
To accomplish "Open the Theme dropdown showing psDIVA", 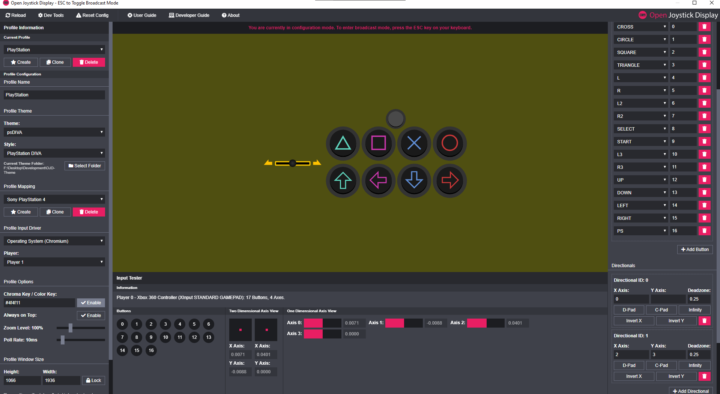I will 54,132.
